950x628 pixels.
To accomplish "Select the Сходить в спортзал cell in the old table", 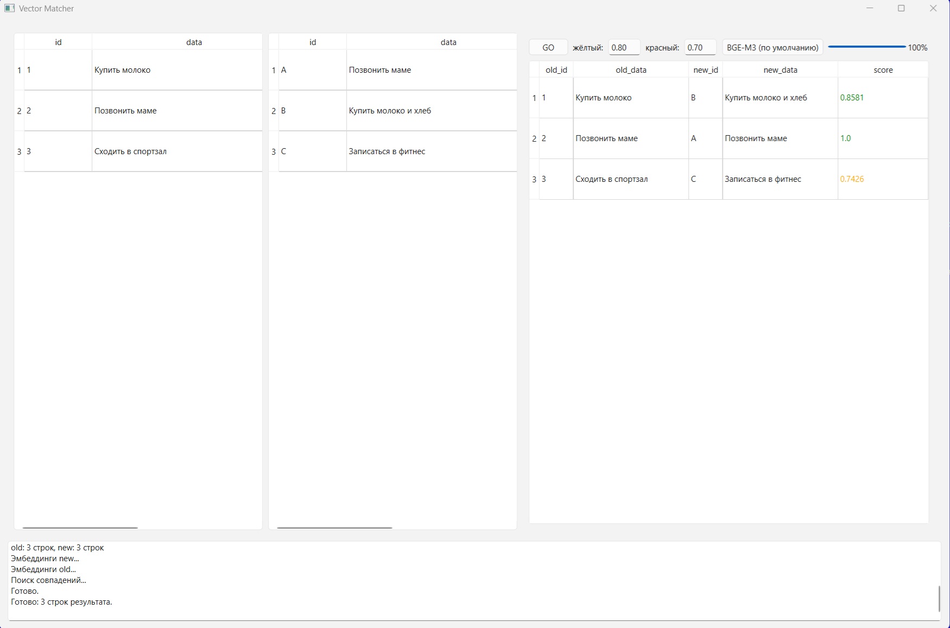I will (x=177, y=151).
